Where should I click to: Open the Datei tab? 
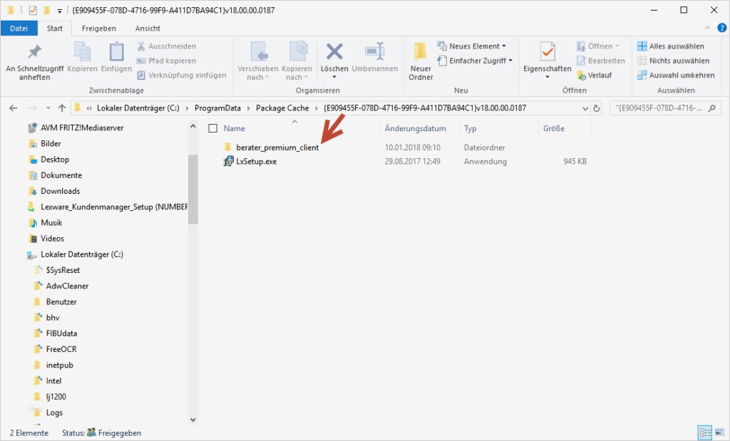pyautogui.click(x=19, y=28)
